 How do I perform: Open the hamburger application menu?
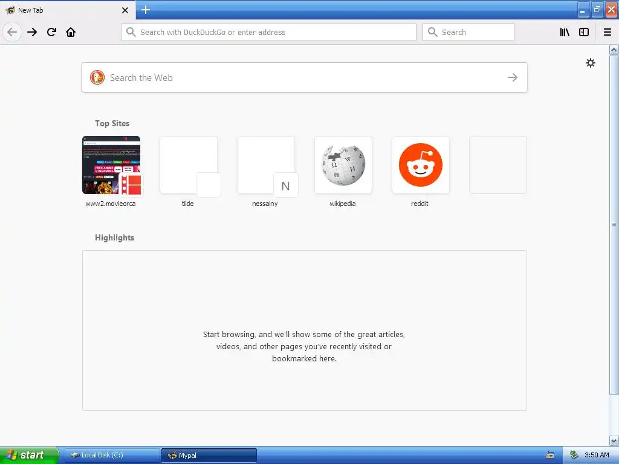(607, 32)
